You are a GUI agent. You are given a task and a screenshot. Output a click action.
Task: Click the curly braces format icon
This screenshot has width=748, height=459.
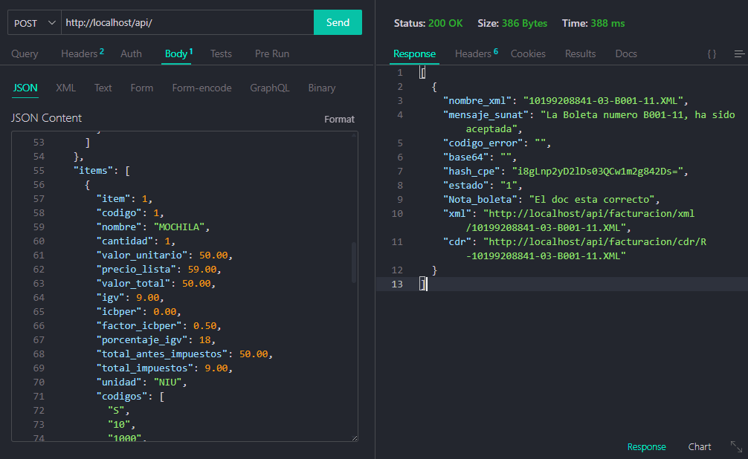(x=712, y=54)
